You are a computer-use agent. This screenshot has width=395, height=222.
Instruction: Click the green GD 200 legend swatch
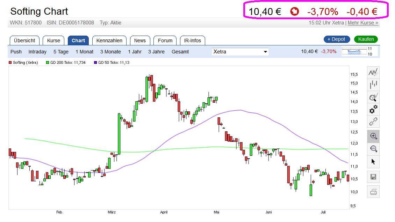48,62
